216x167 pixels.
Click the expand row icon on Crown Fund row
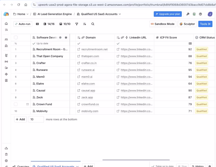tap(28, 104)
